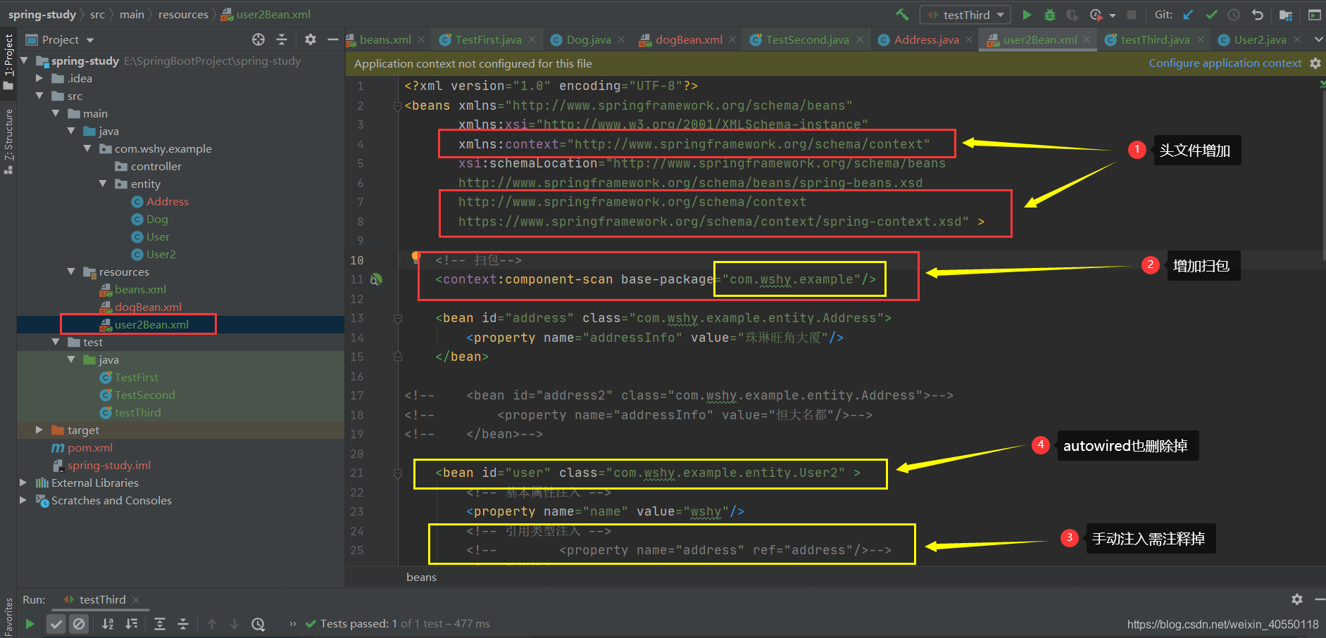Toggle Show Ignored tests button
Viewport: 1326px width, 638px height.
click(79, 624)
